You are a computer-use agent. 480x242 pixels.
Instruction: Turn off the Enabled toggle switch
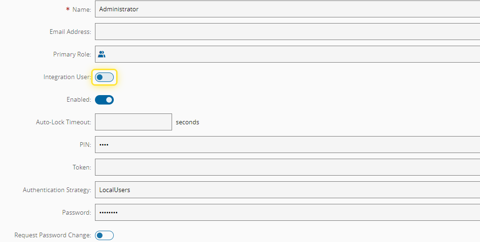(104, 100)
